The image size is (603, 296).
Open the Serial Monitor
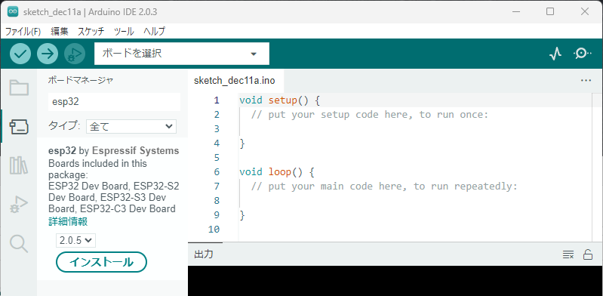[583, 54]
